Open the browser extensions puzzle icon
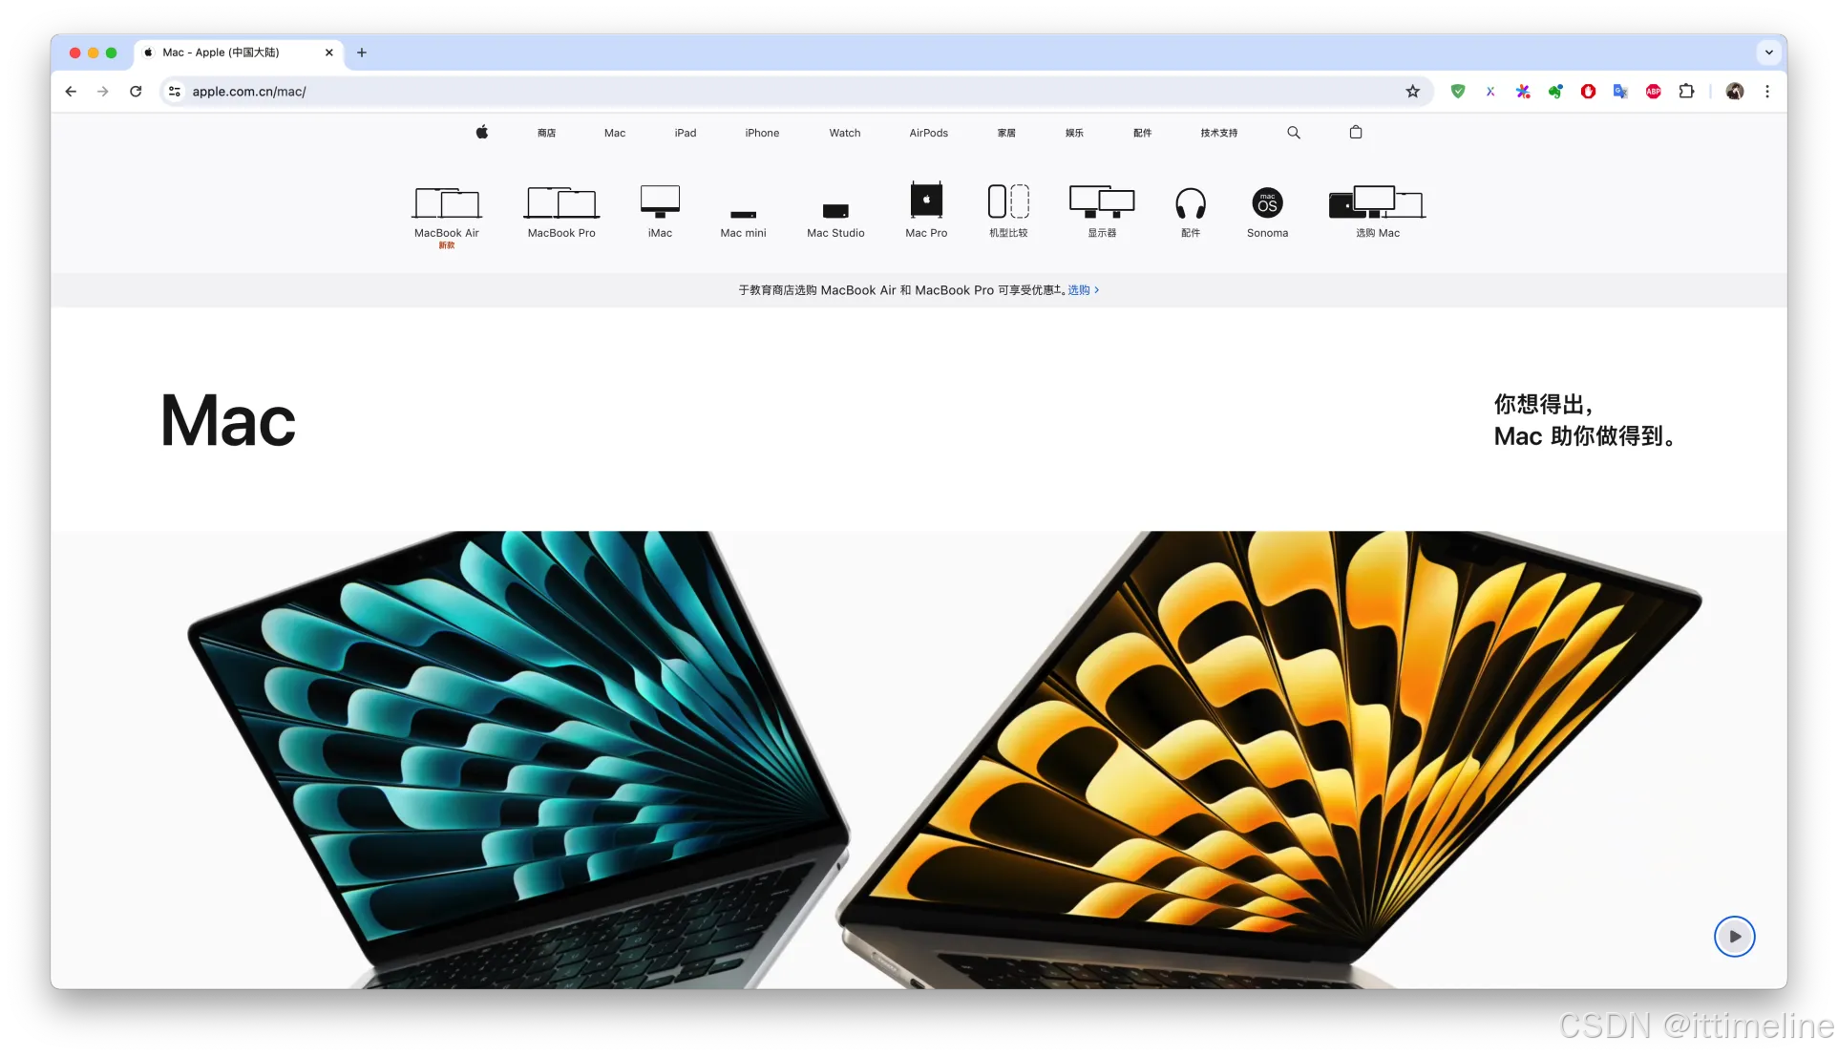Screen dimensions: 1838x1056 tap(1686, 92)
